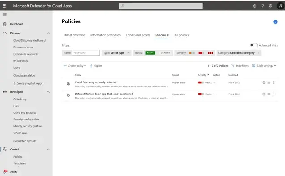Open settings gear for Cloud Discovery anomaly row

pyautogui.click(x=264, y=82)
